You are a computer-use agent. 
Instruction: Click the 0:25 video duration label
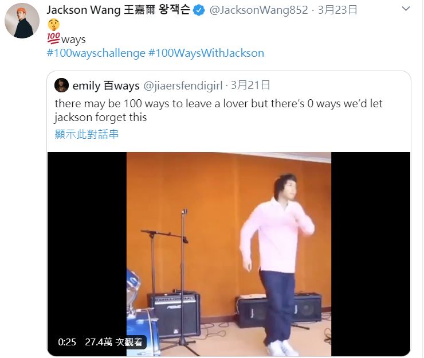[x=67, y=342]
